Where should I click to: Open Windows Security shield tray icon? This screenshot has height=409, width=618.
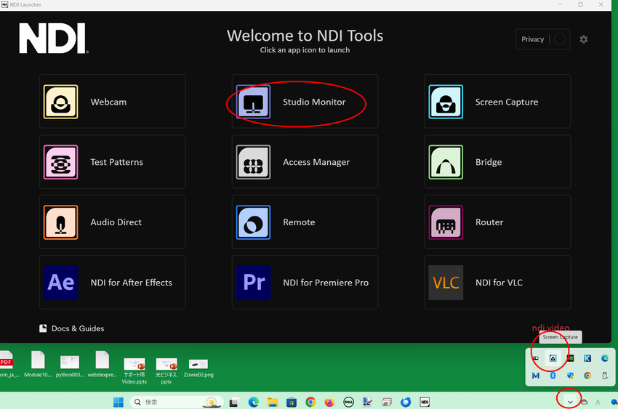(x=570, y=376)
